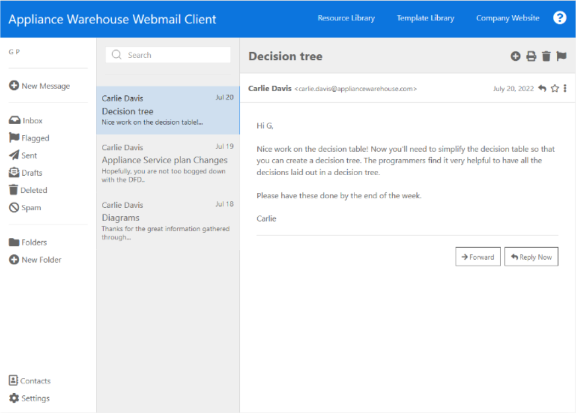
Task: Click the New Folder label
Action: pos(42,260)
